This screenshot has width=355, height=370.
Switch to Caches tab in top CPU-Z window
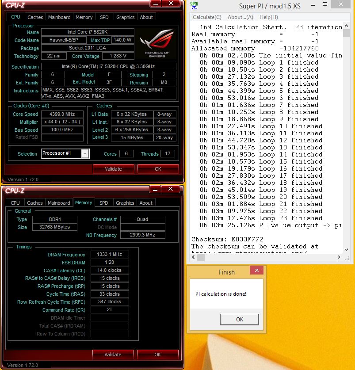tap(35, 17)
